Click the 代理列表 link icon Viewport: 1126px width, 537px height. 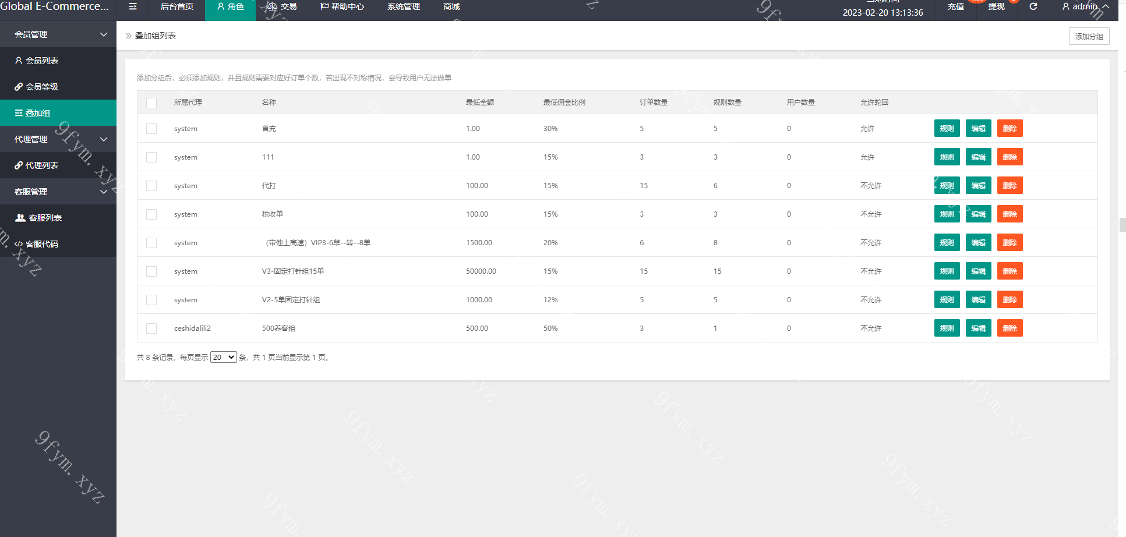tap(19, 165)
